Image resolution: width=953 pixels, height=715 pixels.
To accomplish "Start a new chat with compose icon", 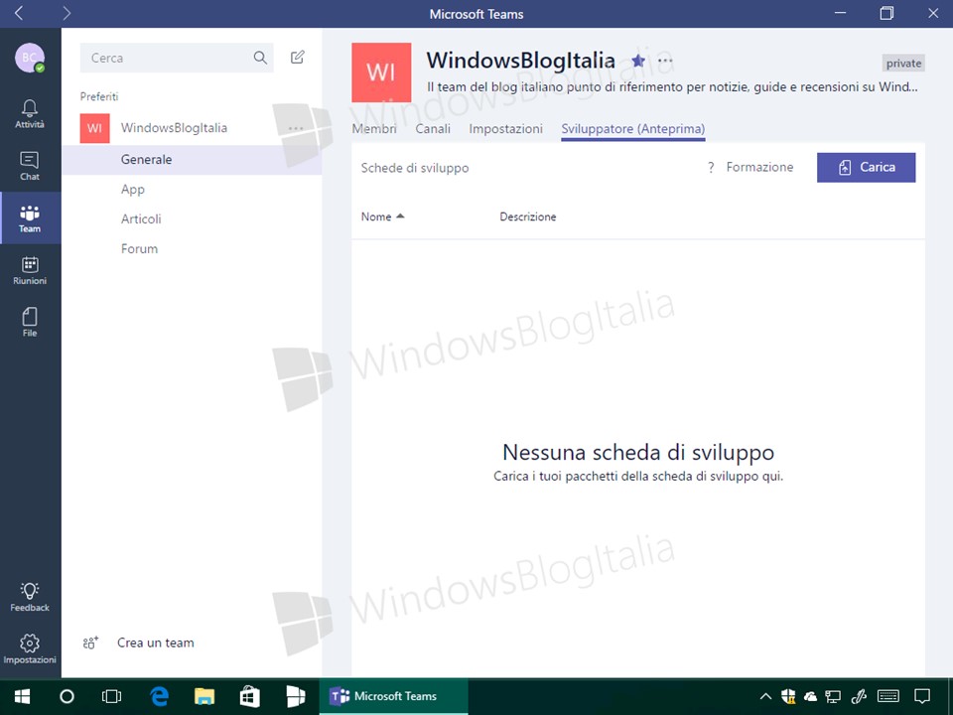I will click(297, 58).
